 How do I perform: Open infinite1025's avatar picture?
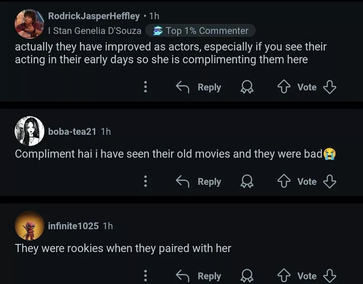(29, 226)
